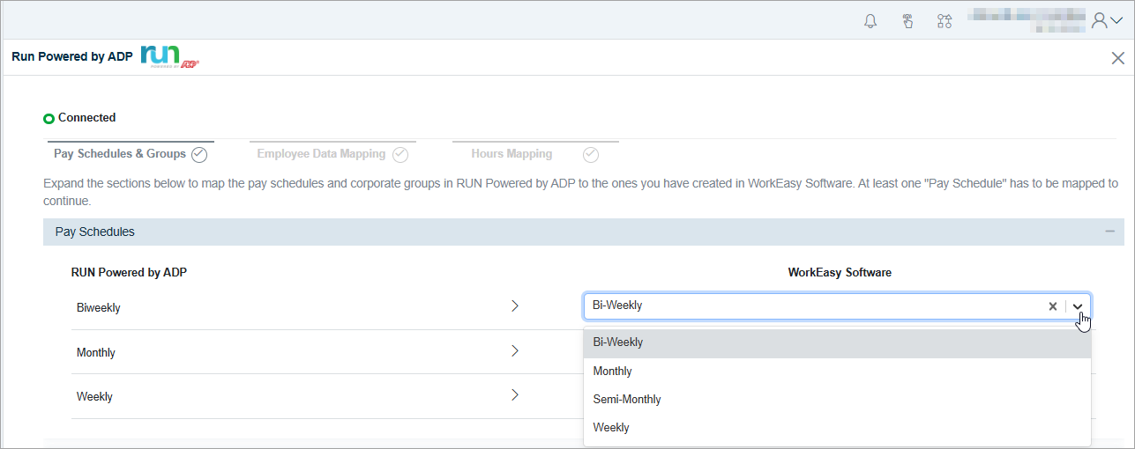Click the arrow next to Biweekly row
This screenshot has width=1135, height=449.
pos(515,306)
